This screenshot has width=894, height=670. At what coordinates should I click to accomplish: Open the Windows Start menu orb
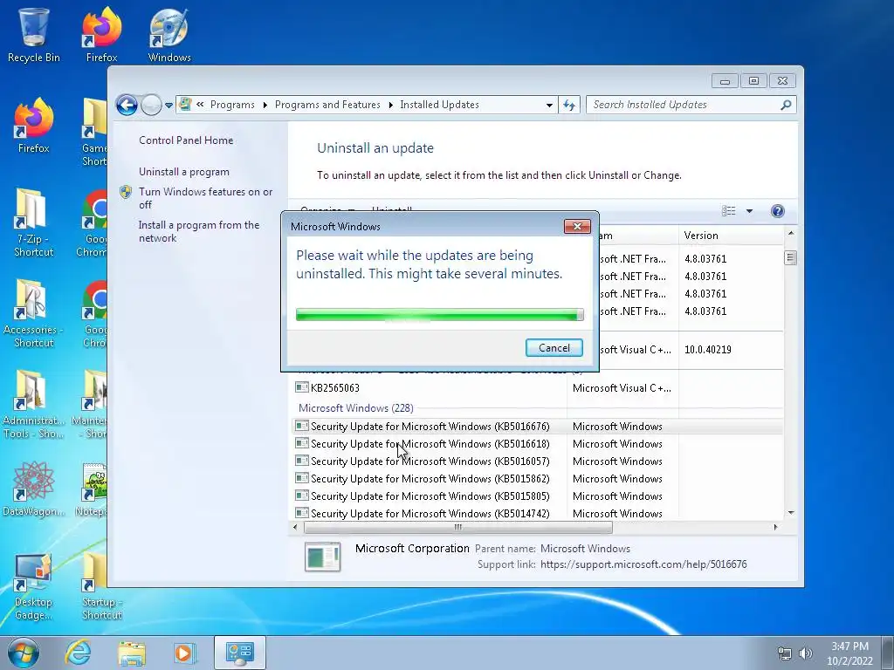[23, 653]
